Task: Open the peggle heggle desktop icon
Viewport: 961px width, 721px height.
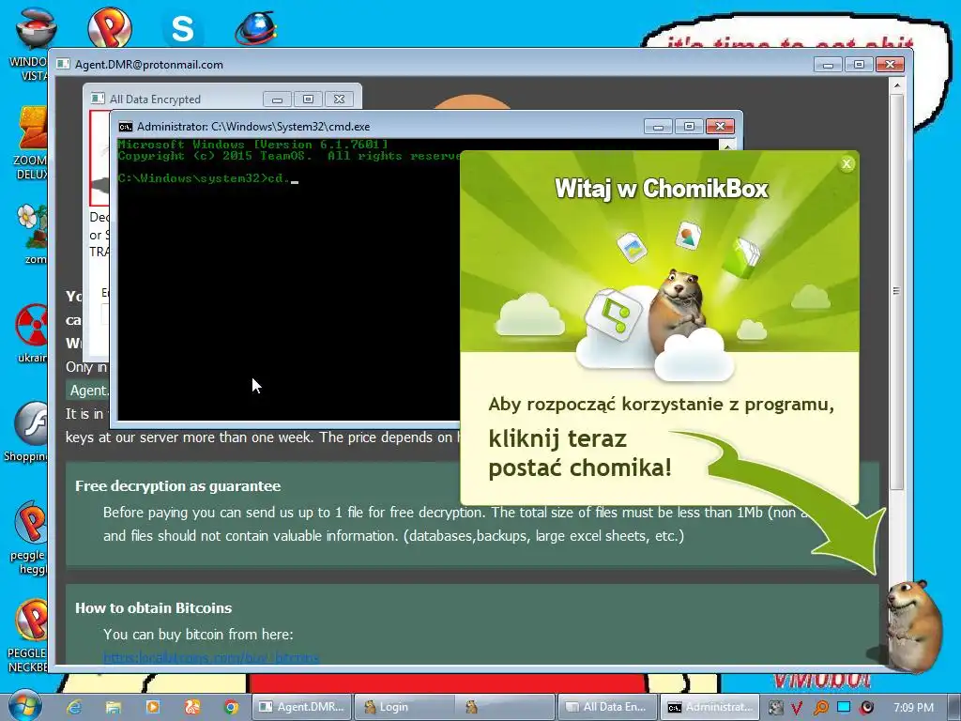Action: point(29,537)
